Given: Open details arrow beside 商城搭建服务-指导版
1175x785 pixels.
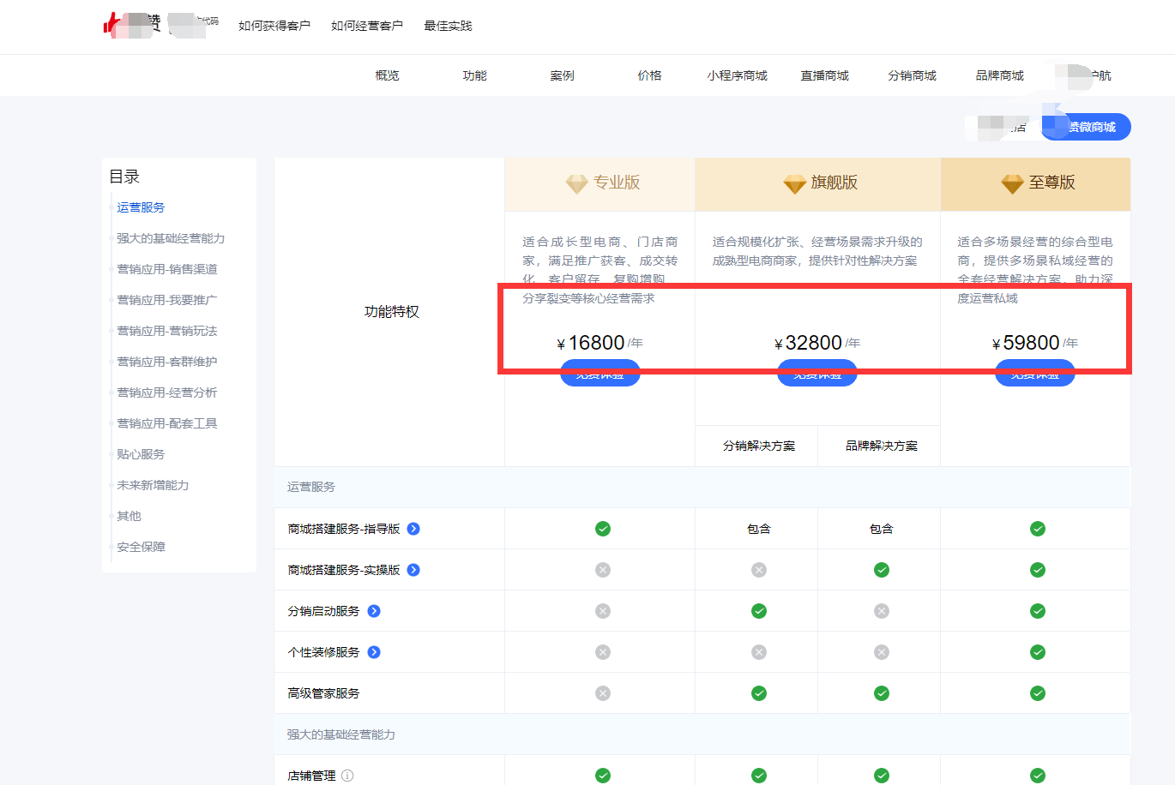Looking at the screenshot, I should (414, 529).
